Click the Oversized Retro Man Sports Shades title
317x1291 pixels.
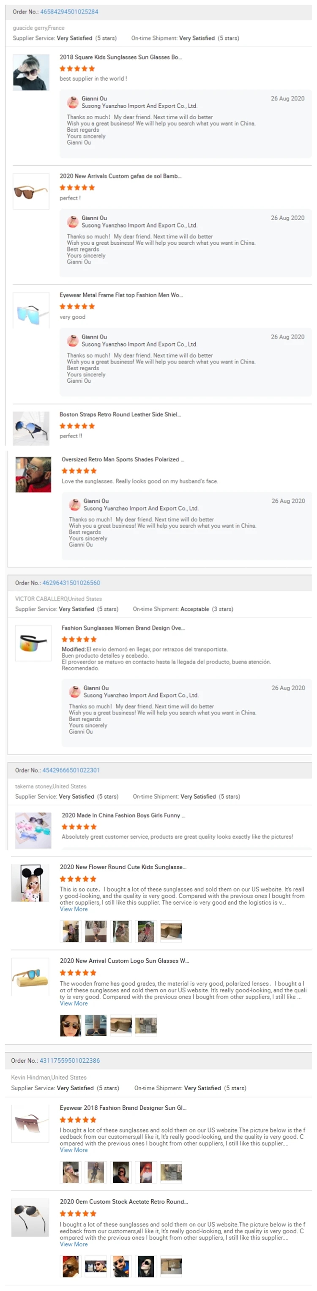[x=123, y=459]
